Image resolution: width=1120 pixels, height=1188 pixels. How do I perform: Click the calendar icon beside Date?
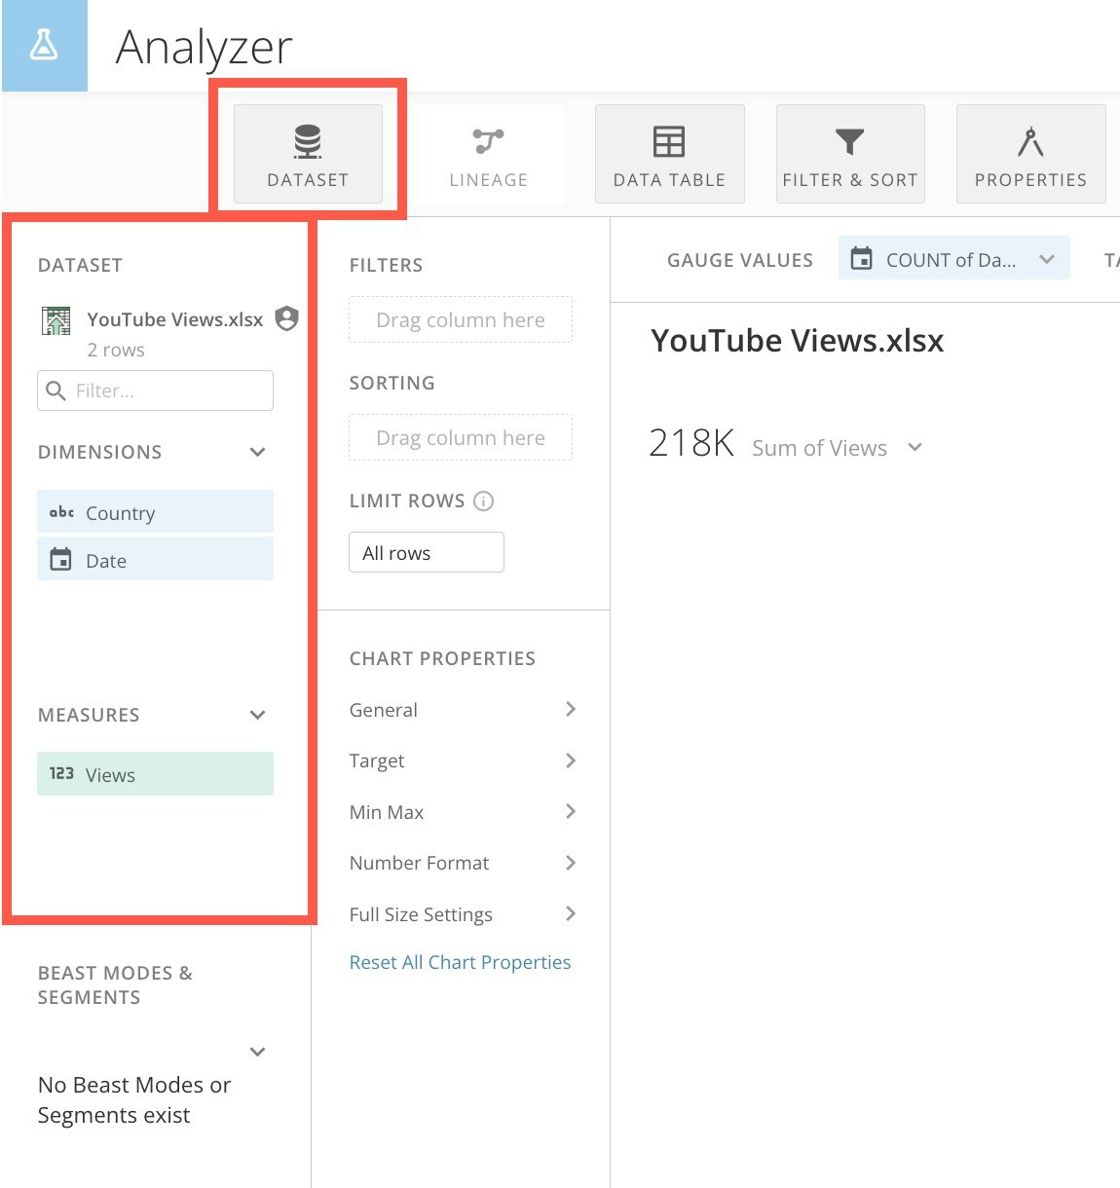[x=60, y=559]
